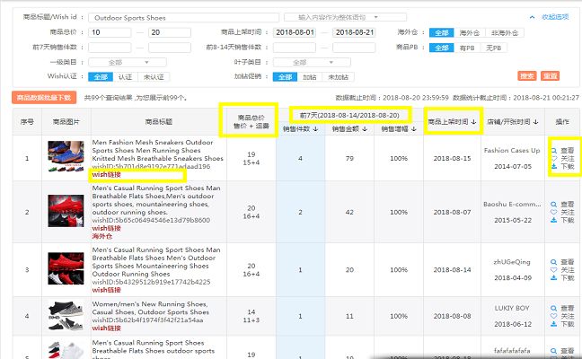Viewport: 582px width, 359px height.
Task: Click follow (关注) heart icon for row 1
Action: 554,158
